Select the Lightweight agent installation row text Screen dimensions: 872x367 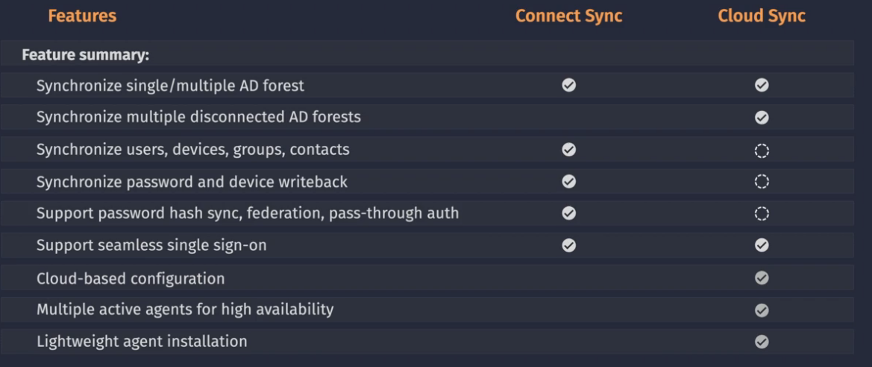[142, 341]
